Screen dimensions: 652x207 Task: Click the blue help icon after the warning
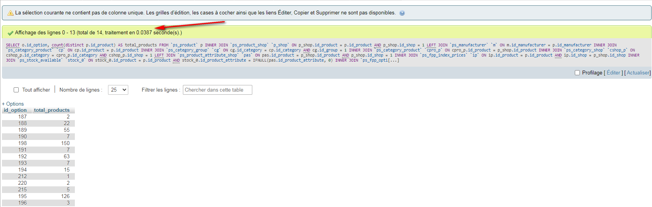[x=402, y=13]
